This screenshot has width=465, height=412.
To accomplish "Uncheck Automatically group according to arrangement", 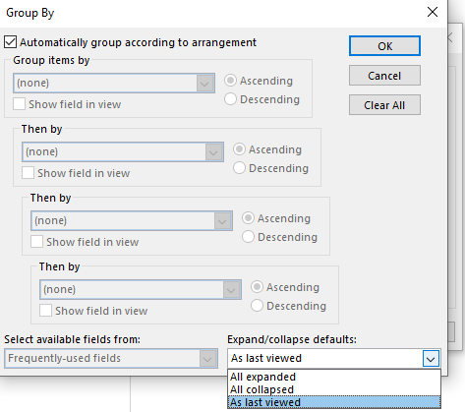I will coord(10,42).
